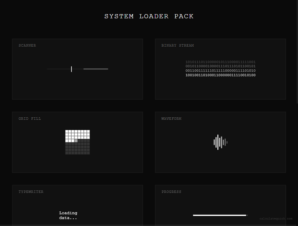Click the animated Scanner loader line

click(78, 69)
